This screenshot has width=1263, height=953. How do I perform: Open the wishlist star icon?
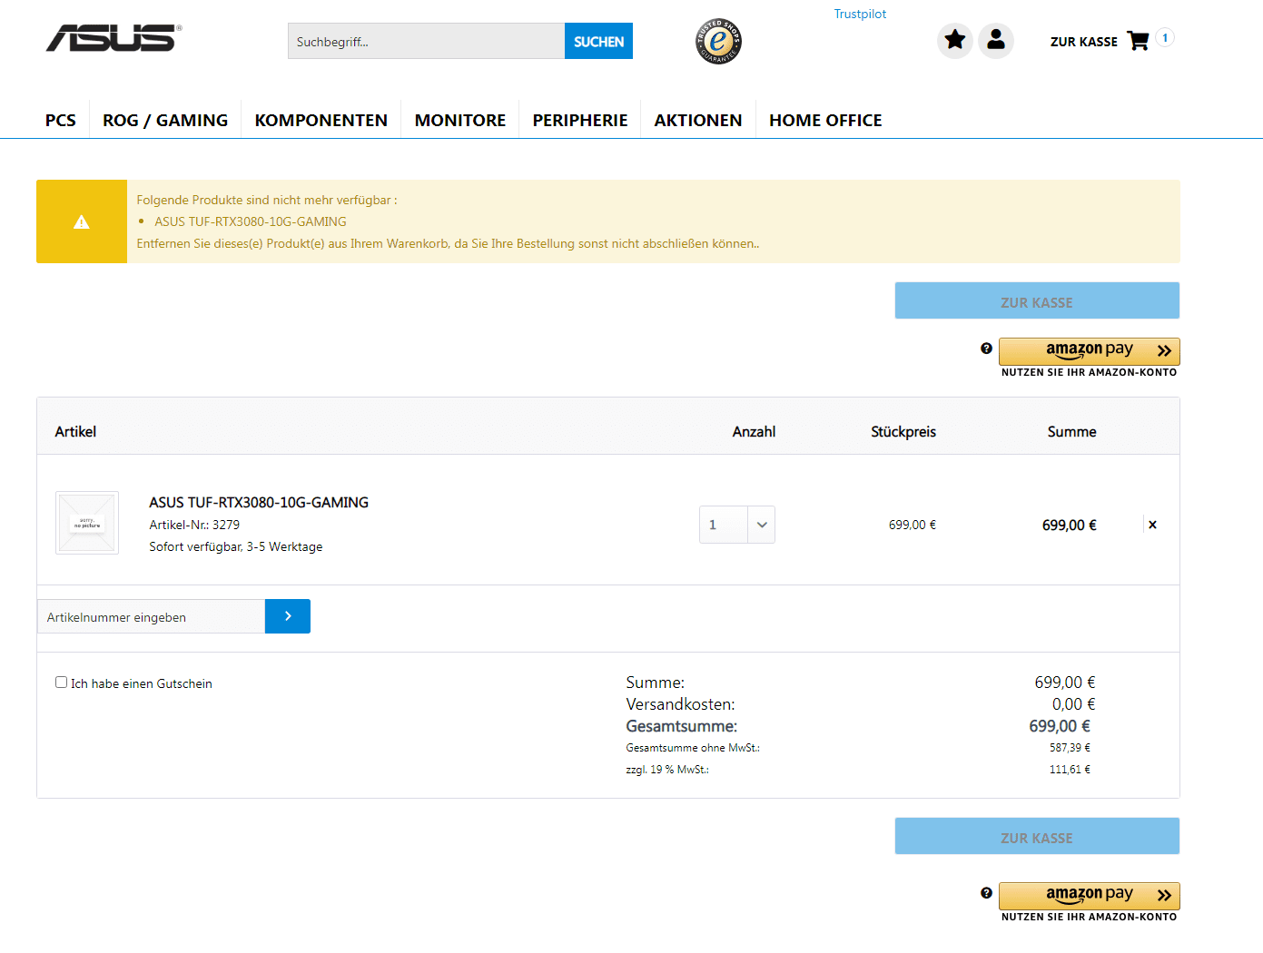pos(954,40)
